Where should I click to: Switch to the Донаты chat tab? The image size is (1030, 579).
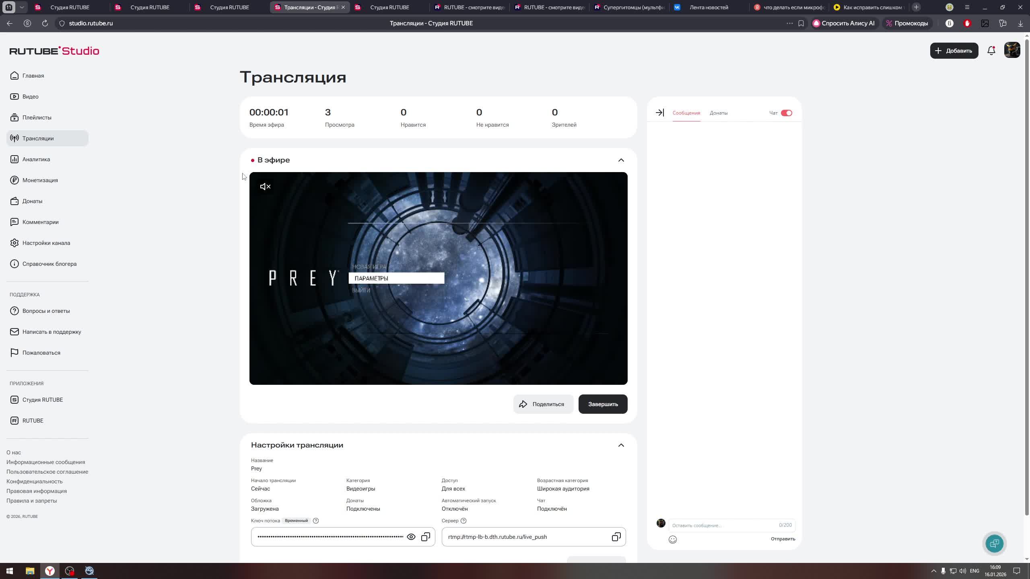(x=719, y=113)
